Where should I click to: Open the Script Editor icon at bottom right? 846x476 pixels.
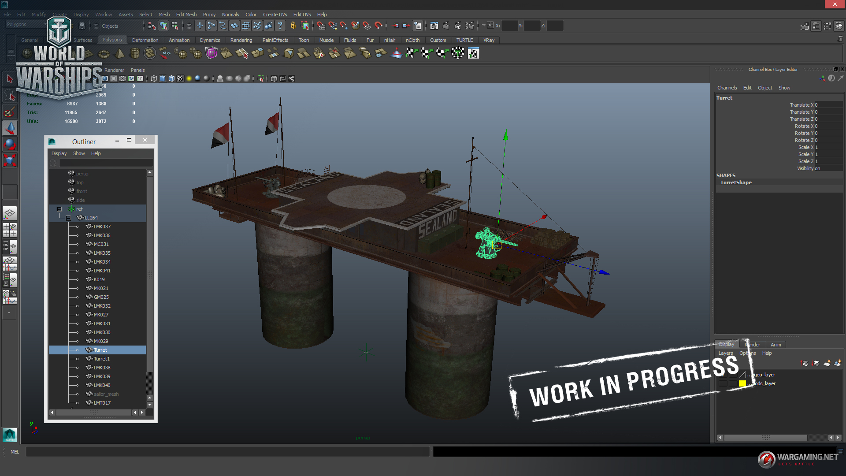[x=840, y=451]
